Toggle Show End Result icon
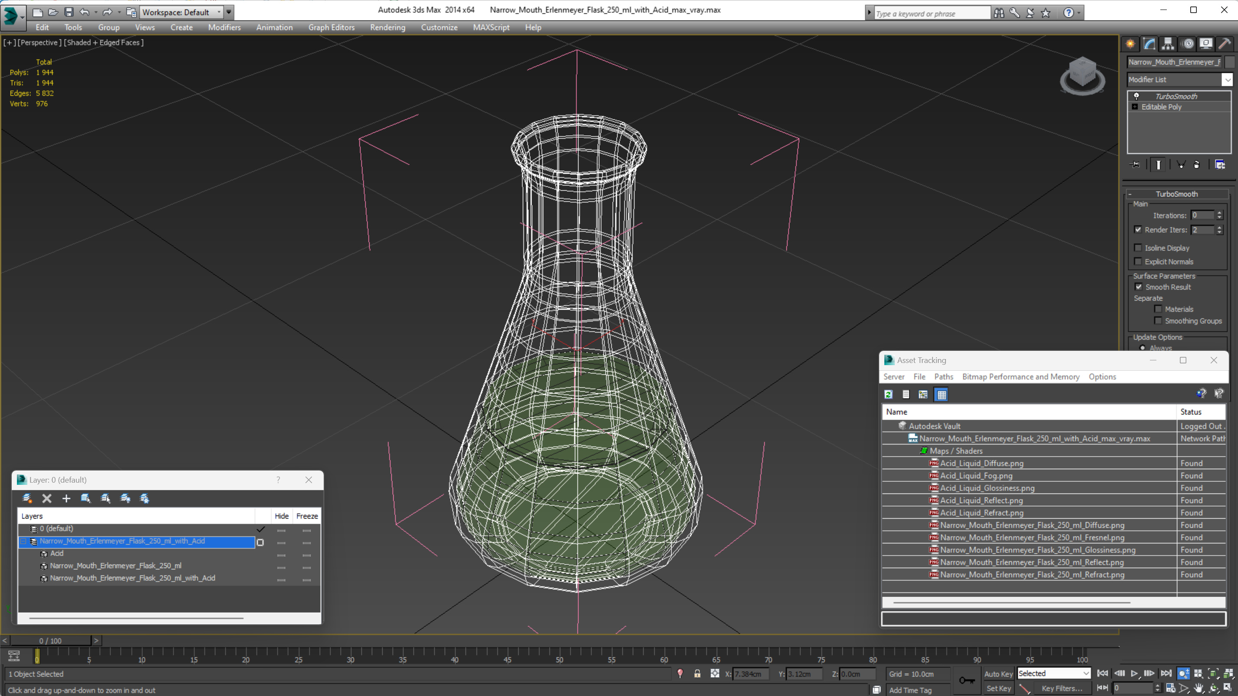 point(1158,165)
